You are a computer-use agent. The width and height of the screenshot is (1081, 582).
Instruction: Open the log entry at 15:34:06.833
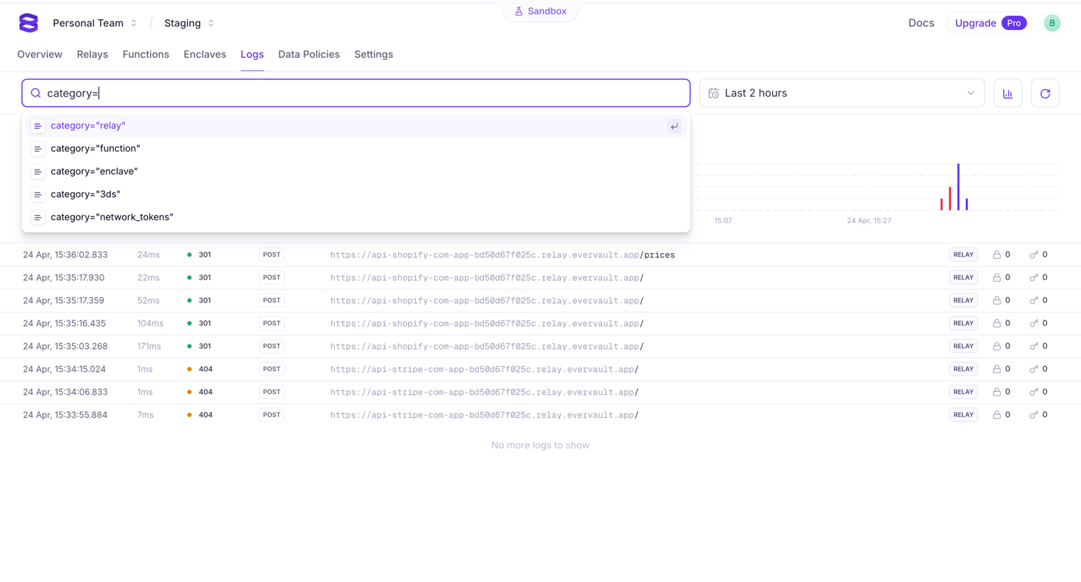(540, 392)
